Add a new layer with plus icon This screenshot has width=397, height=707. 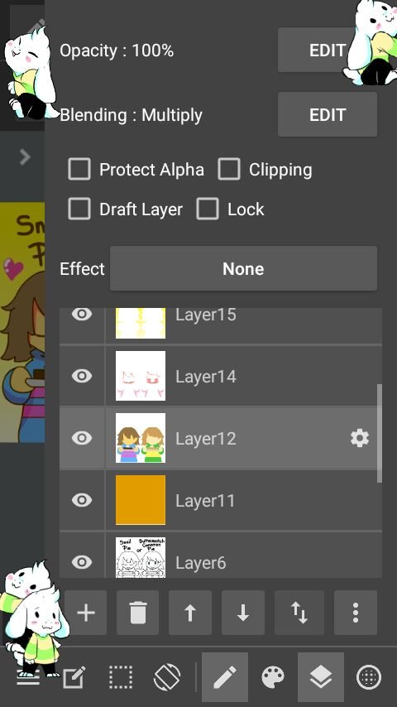click(x=86, y=613)
